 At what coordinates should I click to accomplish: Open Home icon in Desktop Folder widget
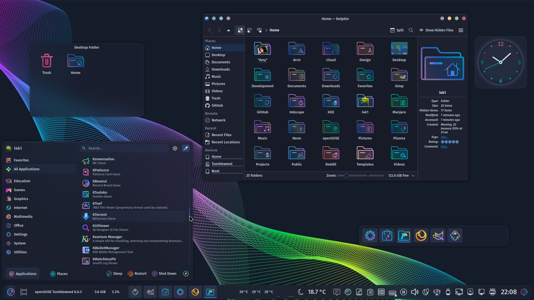(75, 64)
